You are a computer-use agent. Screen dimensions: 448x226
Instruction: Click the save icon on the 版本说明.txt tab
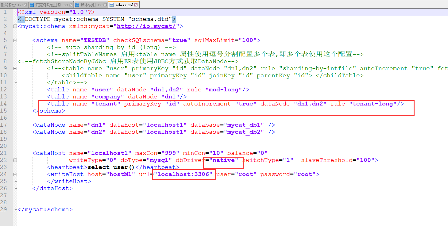[77, 4]
